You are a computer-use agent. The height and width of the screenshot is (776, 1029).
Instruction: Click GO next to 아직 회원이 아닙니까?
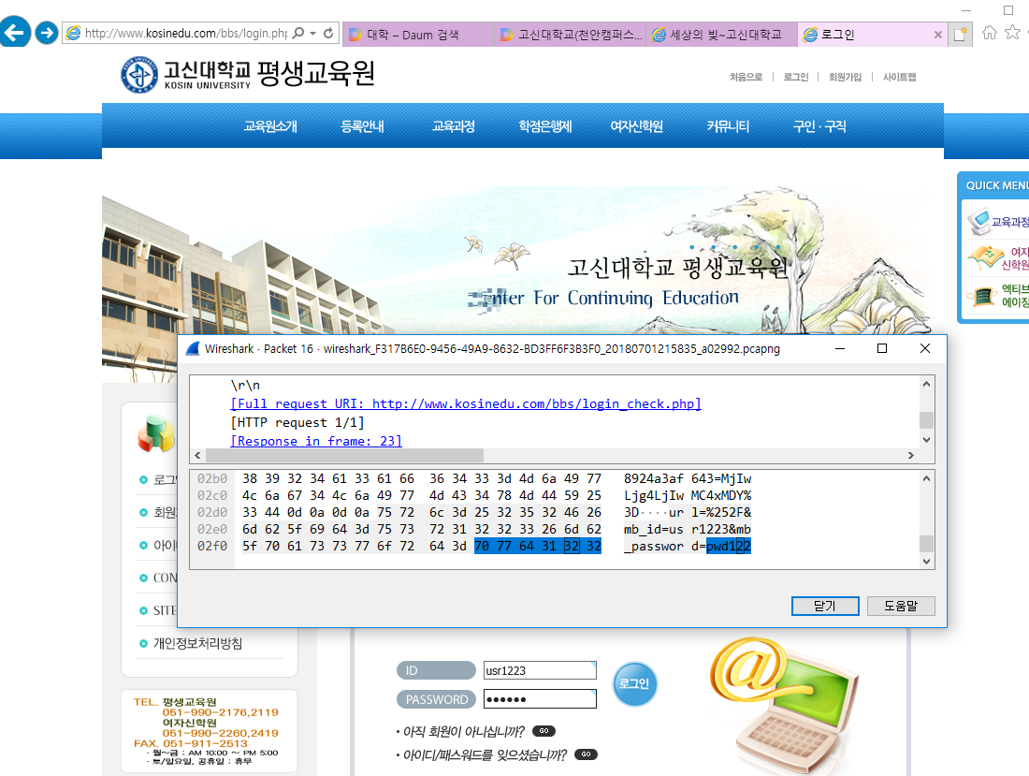coord(544,731)
